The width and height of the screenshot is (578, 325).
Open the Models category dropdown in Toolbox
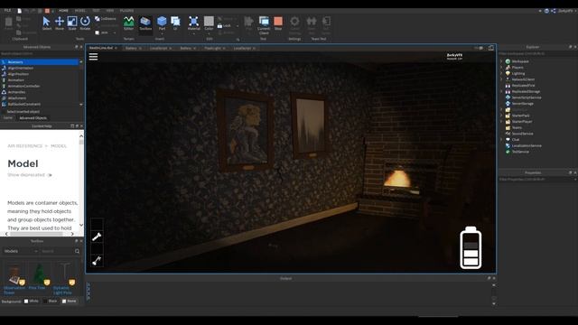[21, 251]
